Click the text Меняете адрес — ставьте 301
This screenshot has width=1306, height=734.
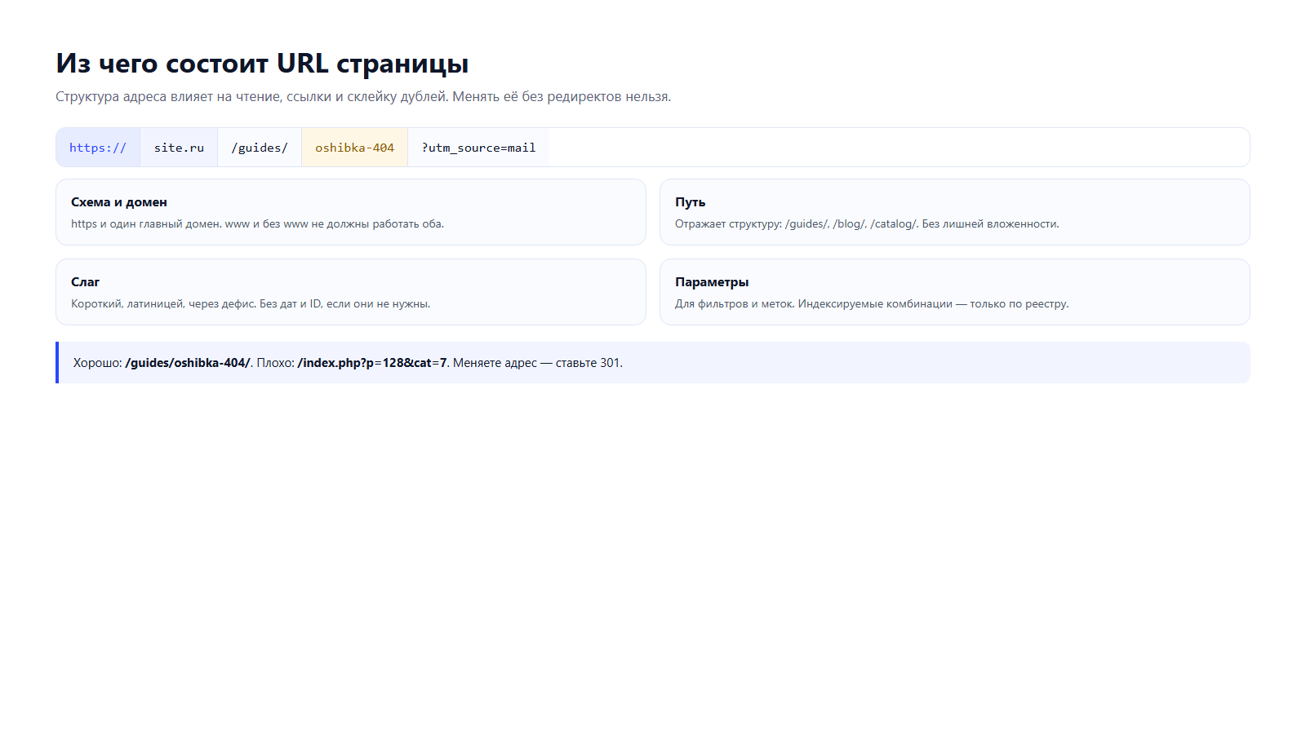click(538, 363)
